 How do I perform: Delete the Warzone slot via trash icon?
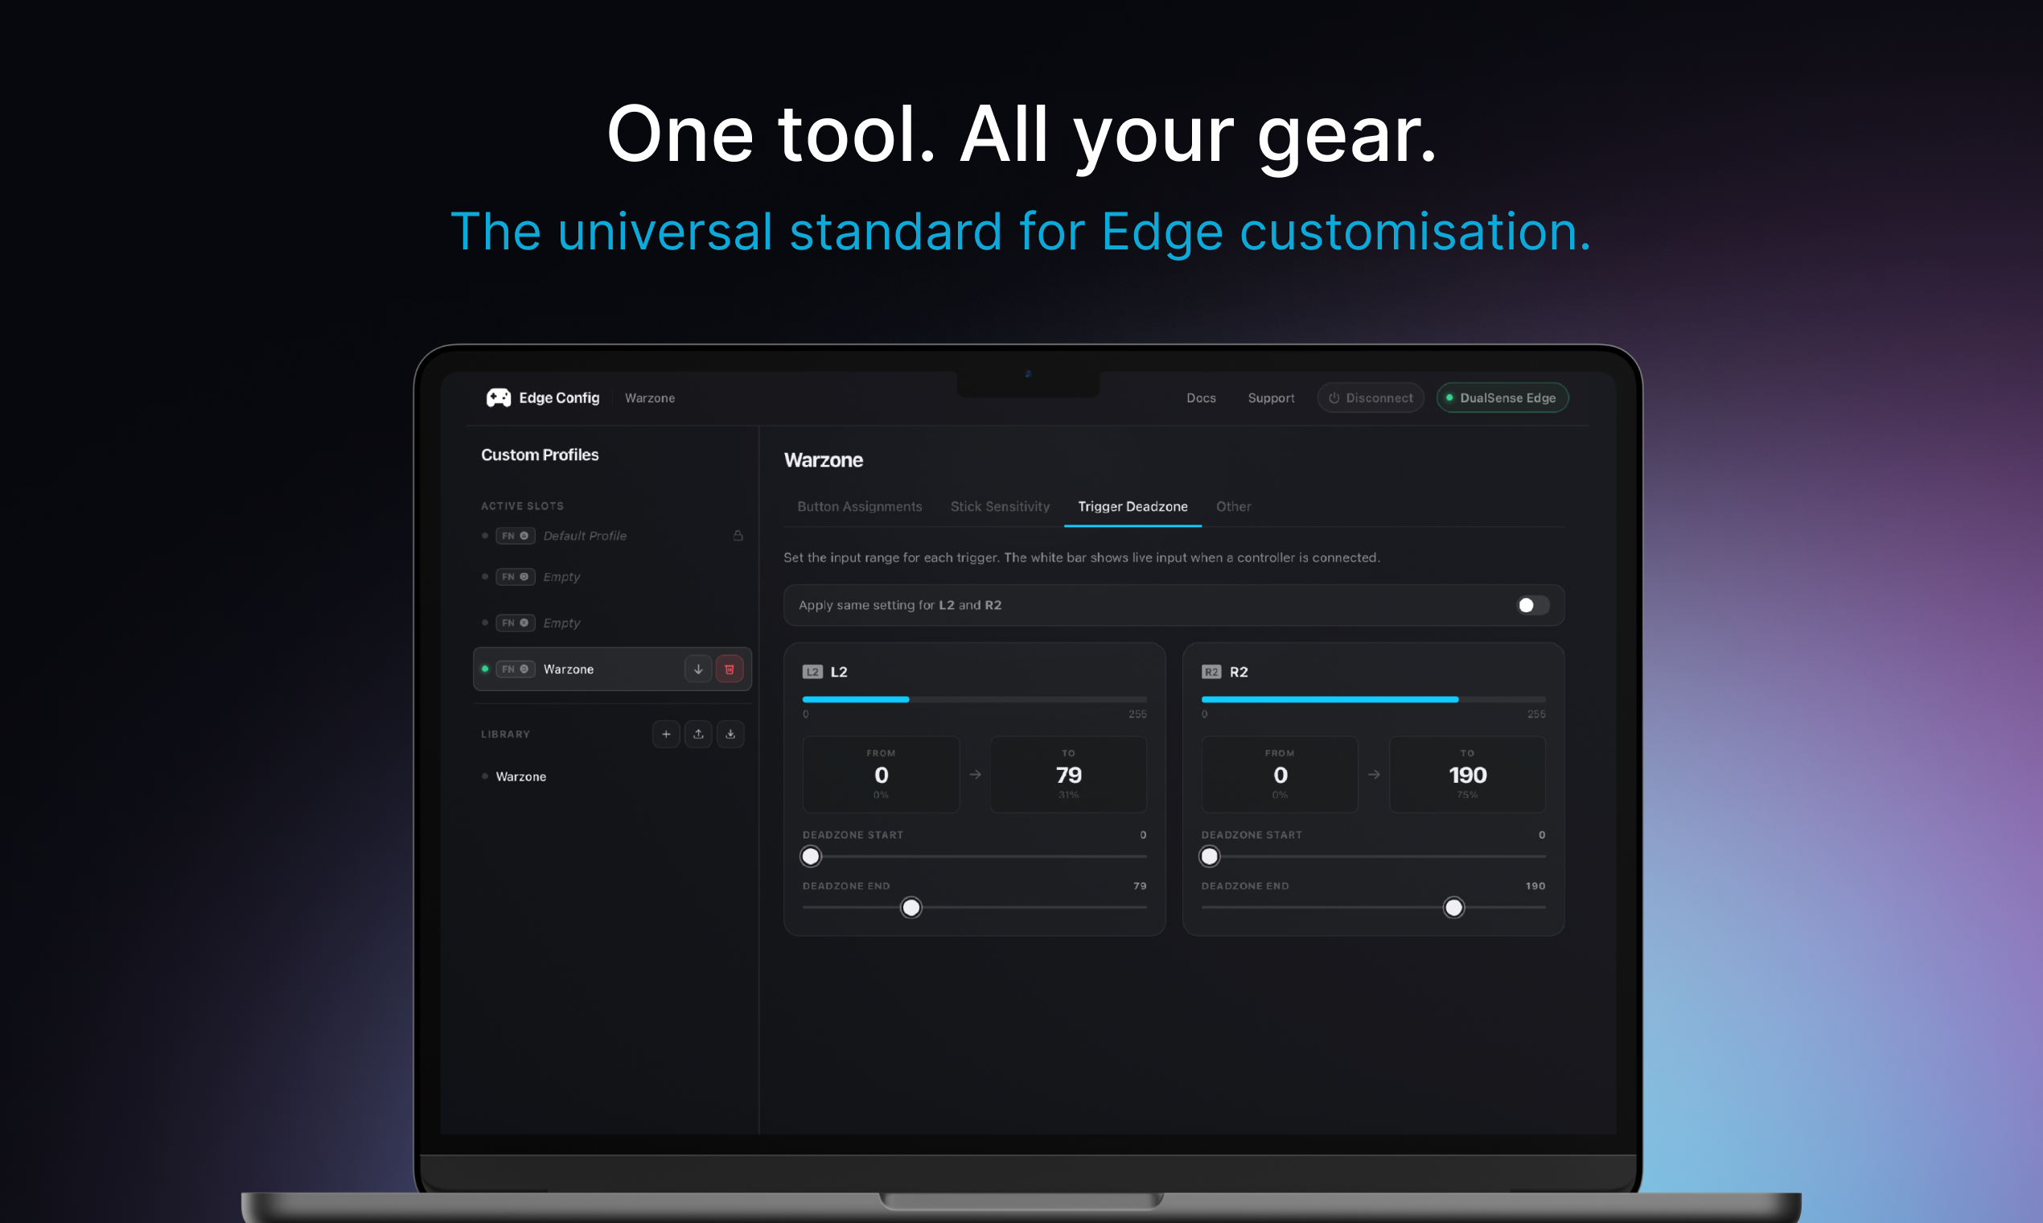(728, 669)
